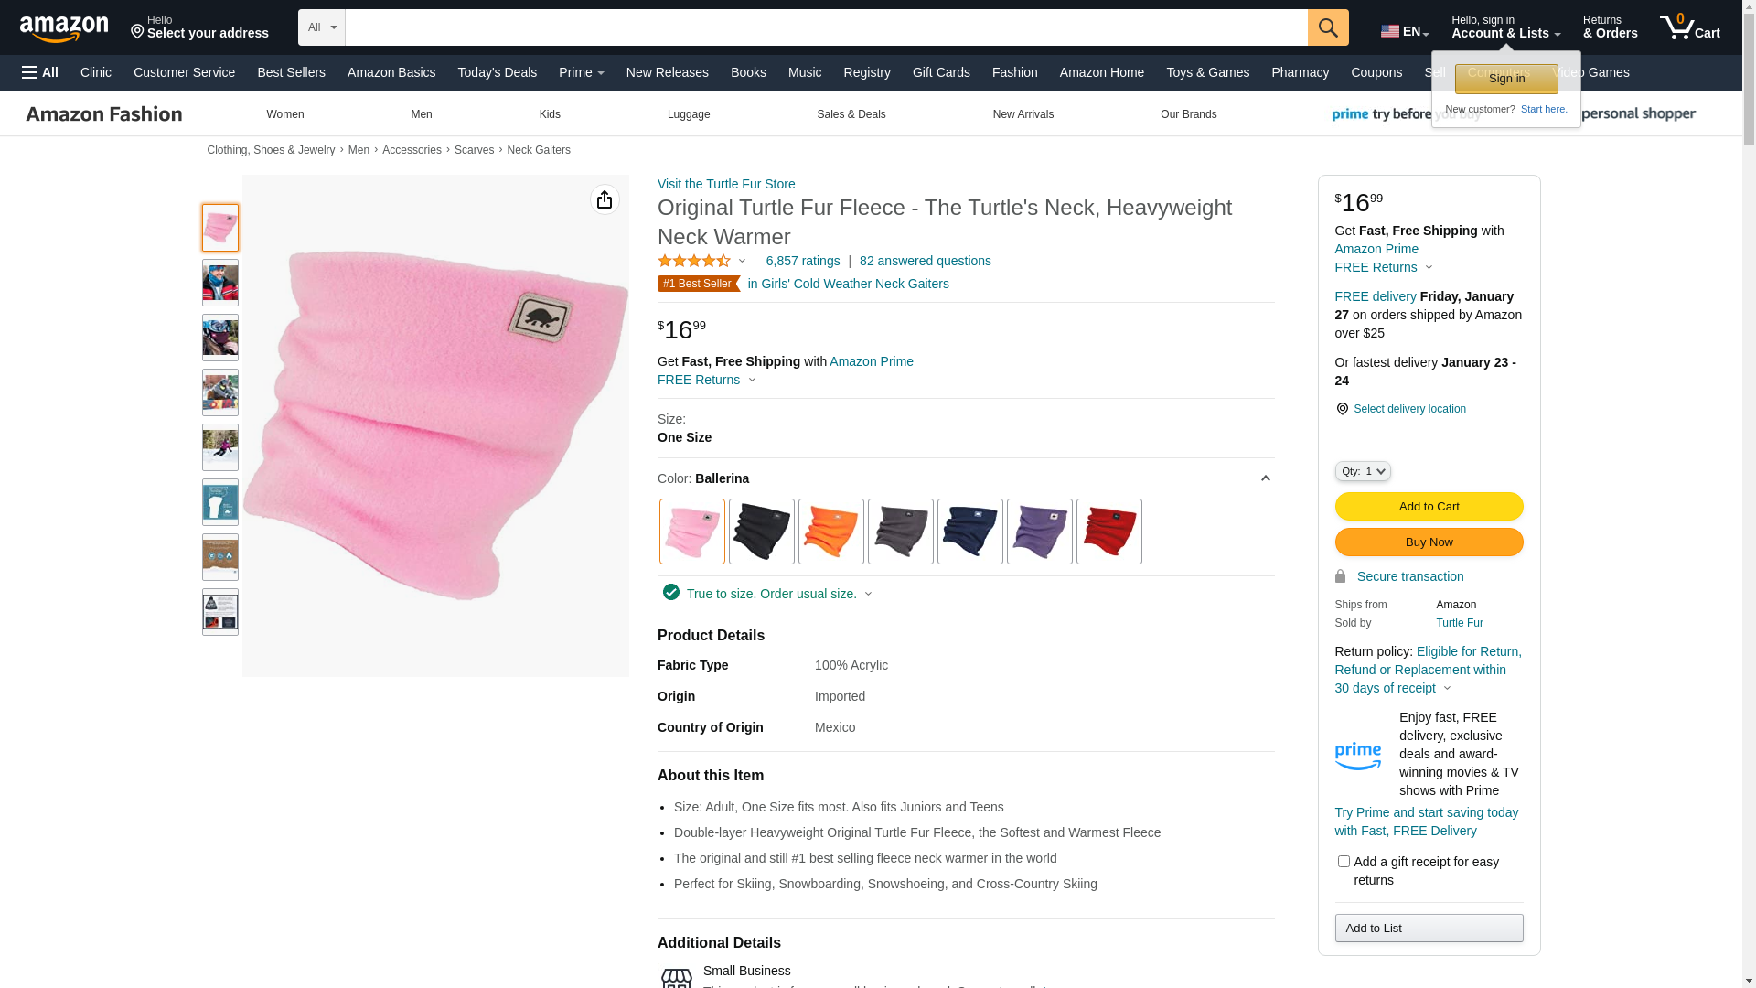
Task: Select the EN language flag icon
Action: [1389, 31]
